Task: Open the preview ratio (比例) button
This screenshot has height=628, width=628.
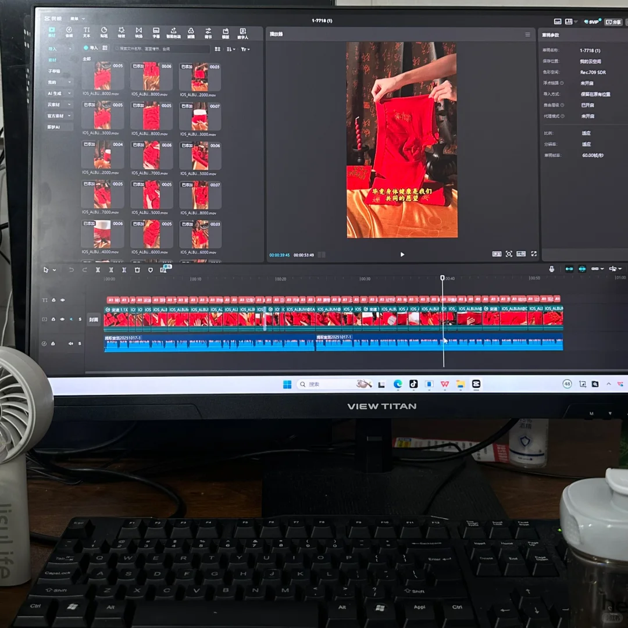Action: click(520, 254)
